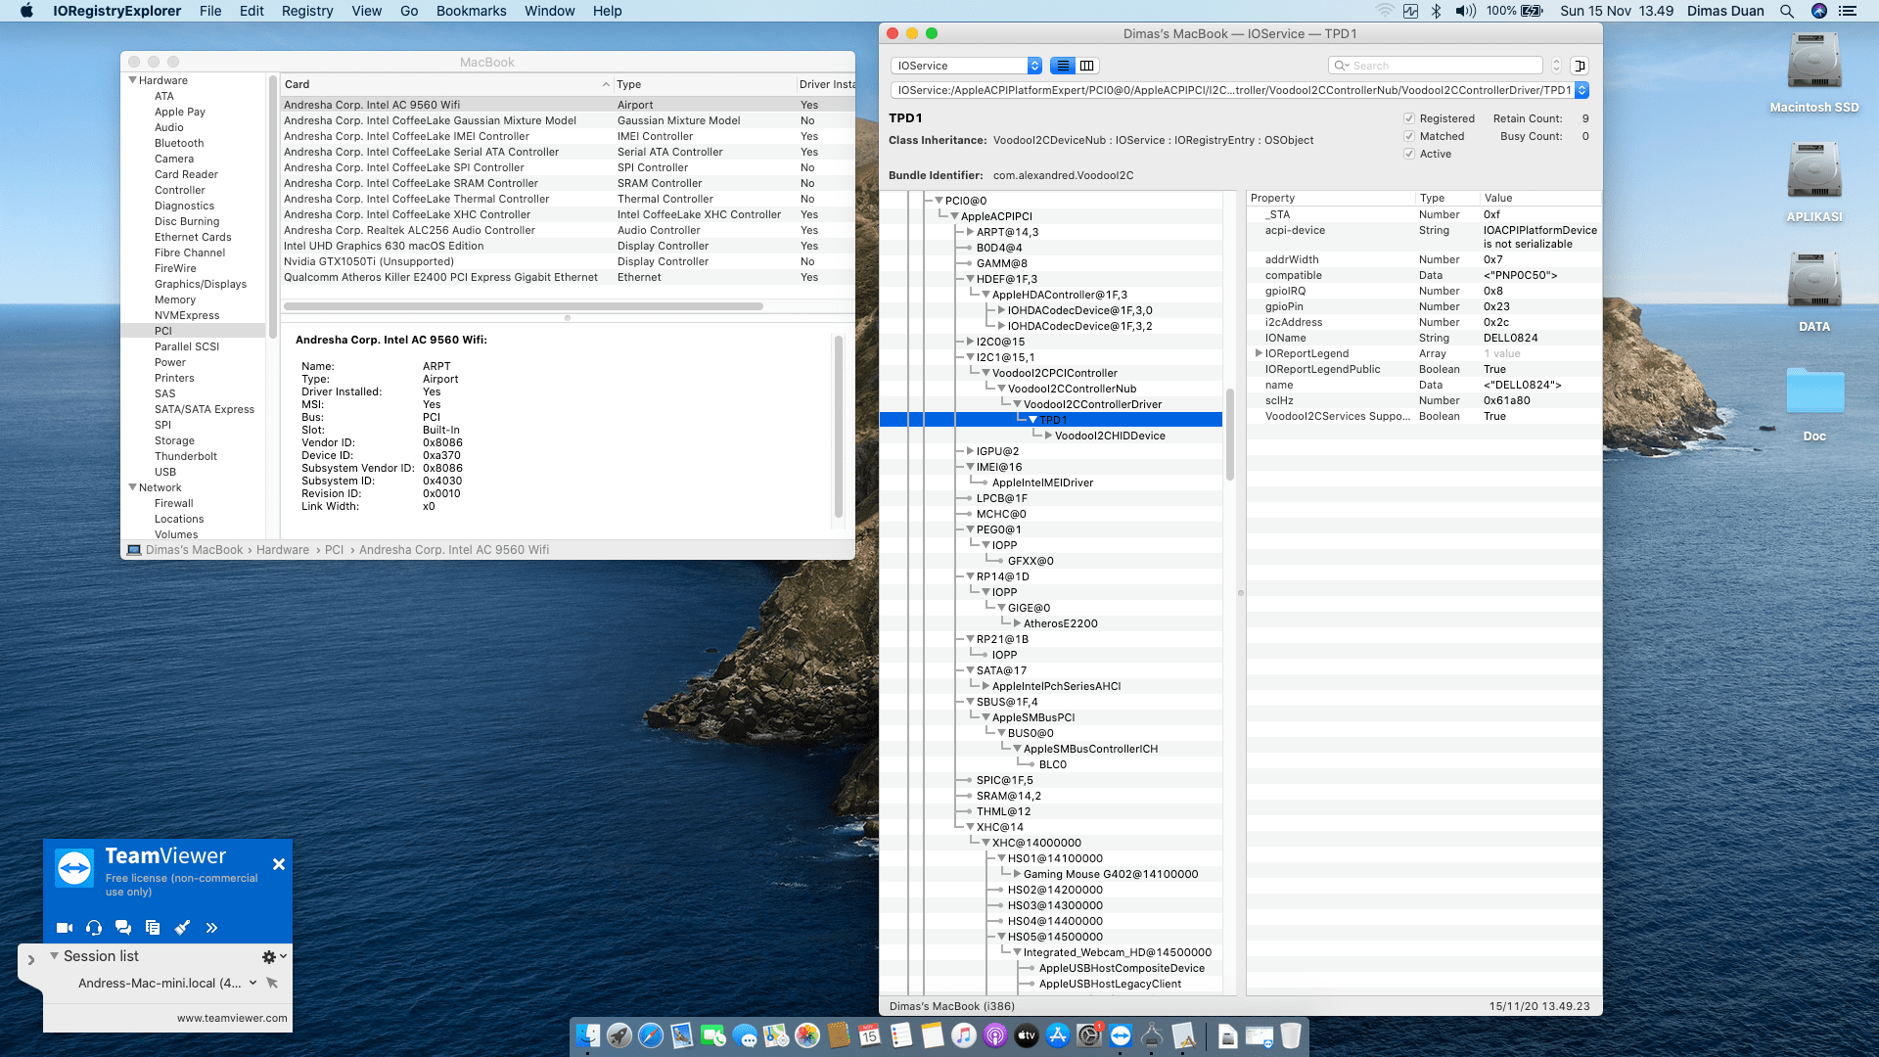Click the IORegistryExplorer search field
Image resolution: width=1879 pixels, height=1057 pixels.
pyautogui.click(x=1436, y=66)
